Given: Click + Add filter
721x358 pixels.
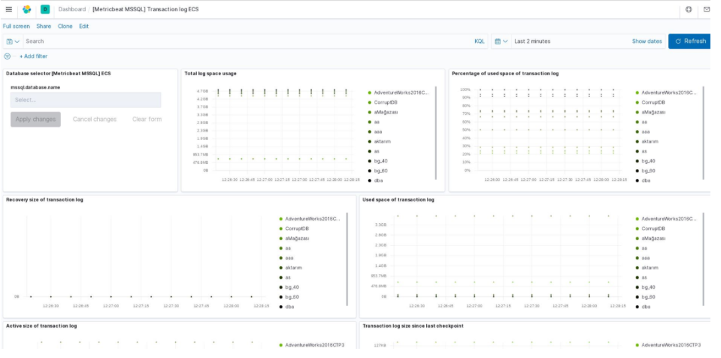Looking at the screenshot, I should pos(33,57).
